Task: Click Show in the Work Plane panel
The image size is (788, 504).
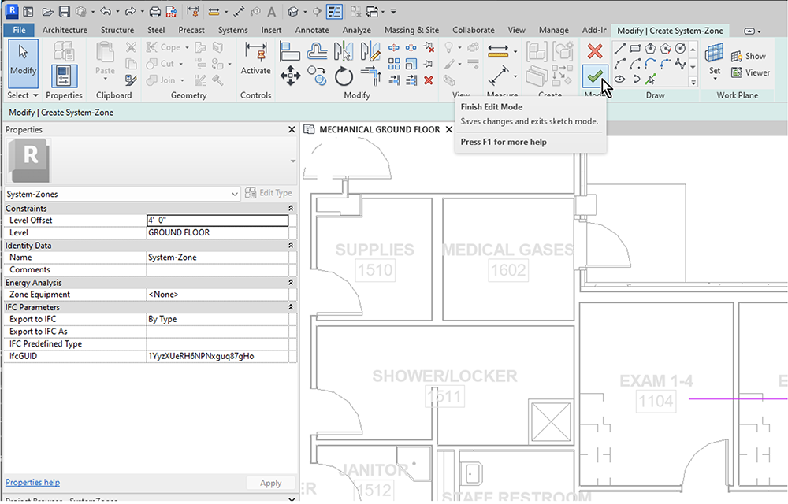Action: tap(750, 56)
